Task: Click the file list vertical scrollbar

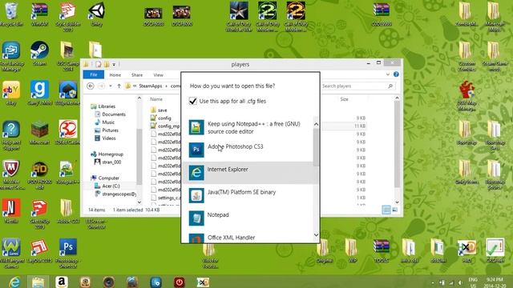Action: (x=397, y=144)
